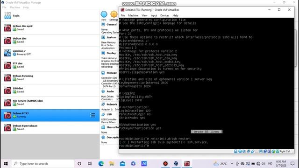Screen dimensions: 299x168
Task: Open the notification center icon
Action: pos(292,164)
